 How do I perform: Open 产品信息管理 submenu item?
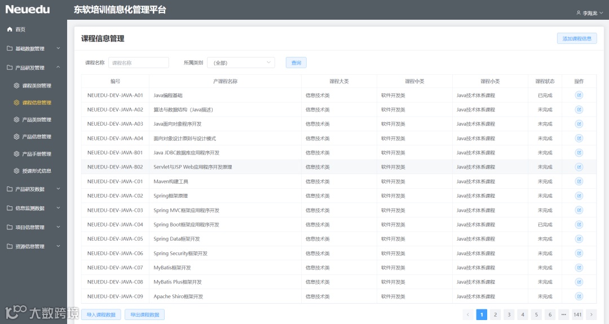[33, 136]
